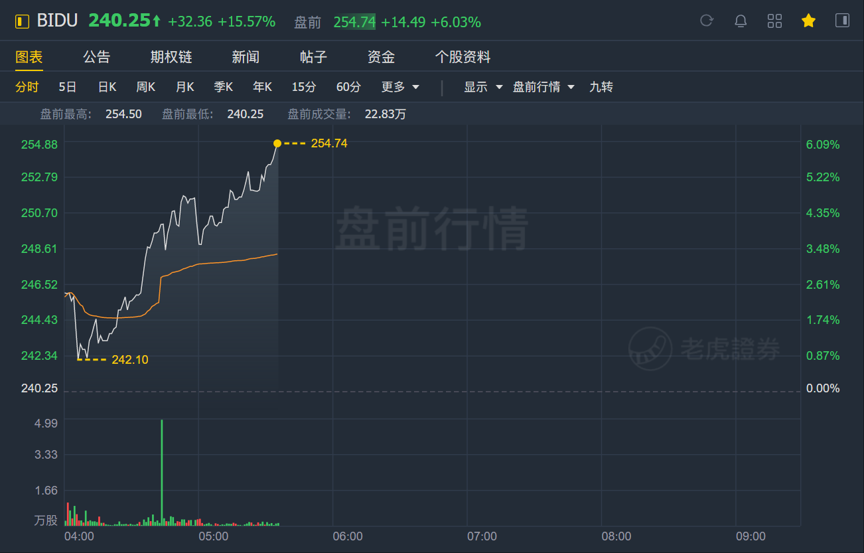Open the 期权链 tab
This screenshot has width=864, height=553.
[x=171, y=57]
